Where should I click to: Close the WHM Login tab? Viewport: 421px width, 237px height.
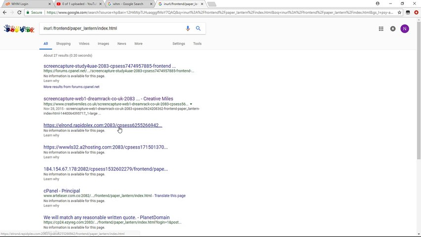tap(49, 4)
